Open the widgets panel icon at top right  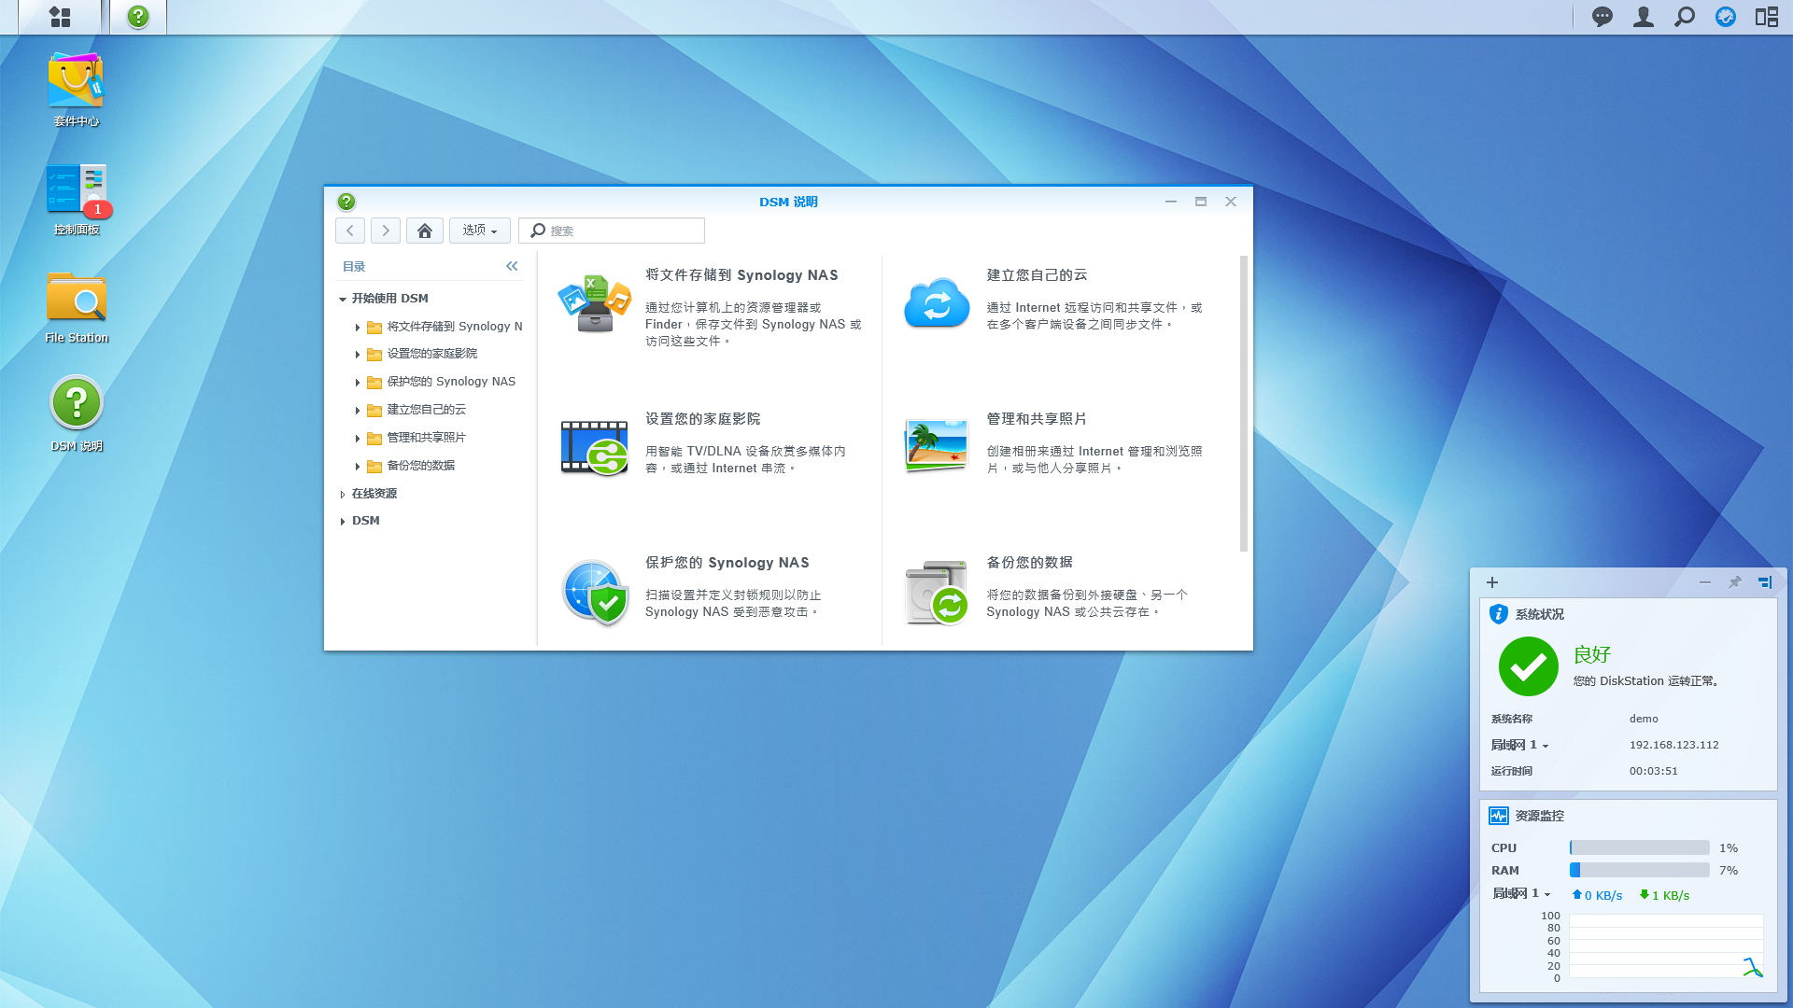[x=1766, y=16]
